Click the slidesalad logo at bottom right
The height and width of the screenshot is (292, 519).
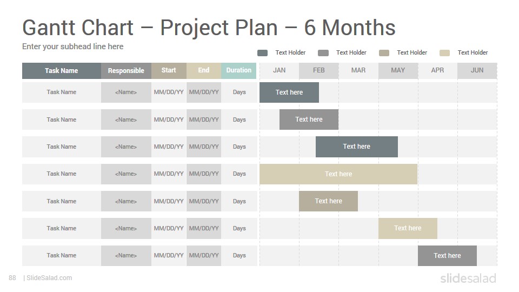point(468,278)
